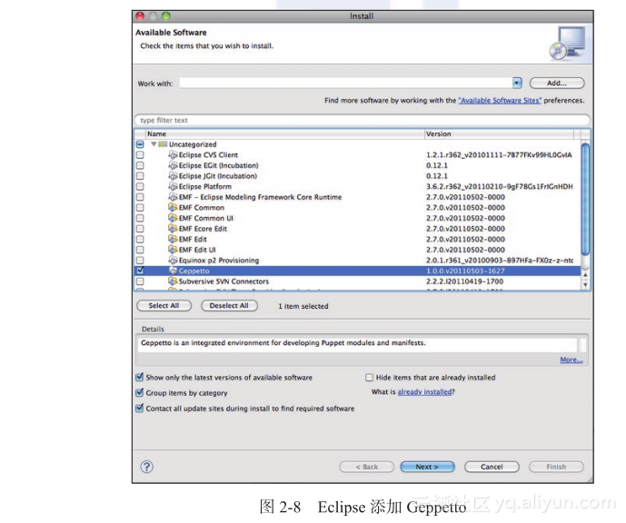Uncheck the Geppetto checkbox
This screenshot has width=626, height=523.
coord(140,271)
